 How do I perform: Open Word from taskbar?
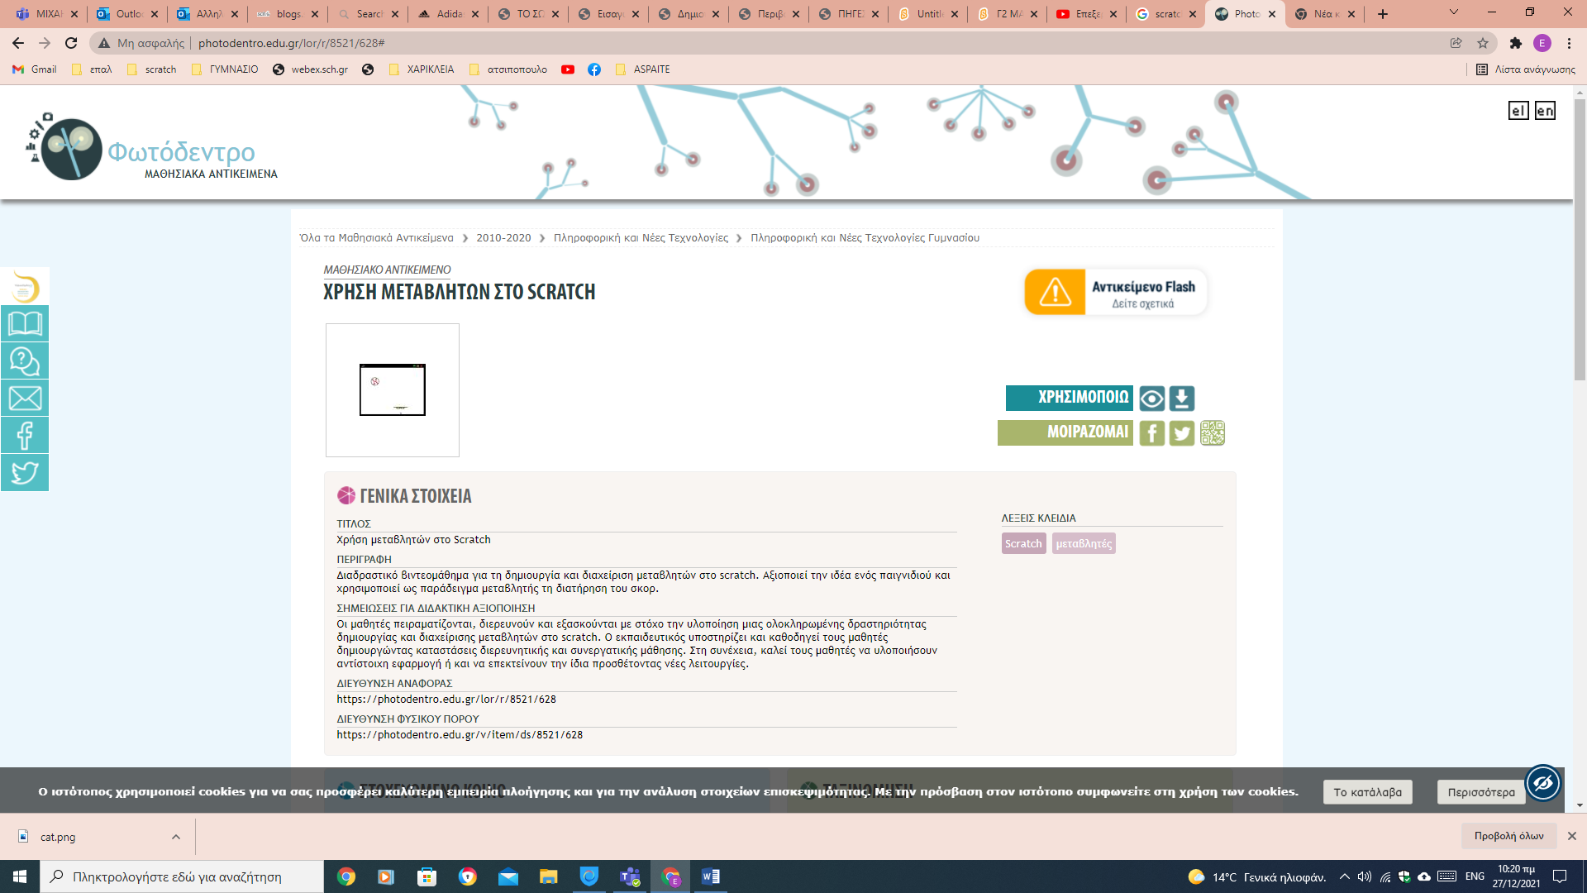point(711,876)
